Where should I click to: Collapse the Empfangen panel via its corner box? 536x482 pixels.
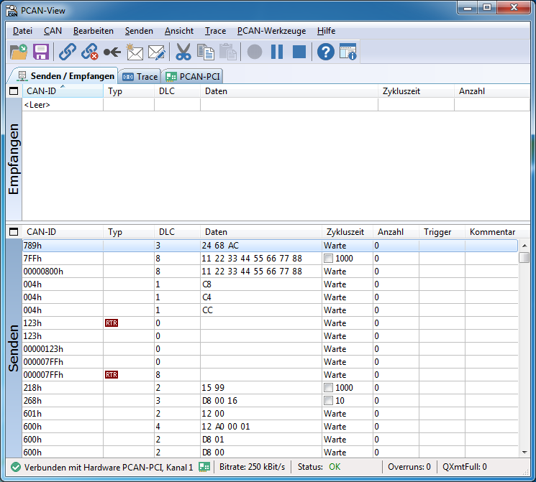tap(13, 92)
